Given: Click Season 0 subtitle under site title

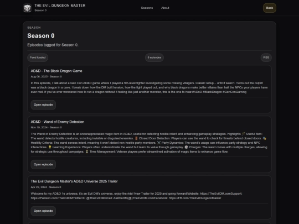Looking at the screenshot, I should pyautogui.click(x=40, y=11).
